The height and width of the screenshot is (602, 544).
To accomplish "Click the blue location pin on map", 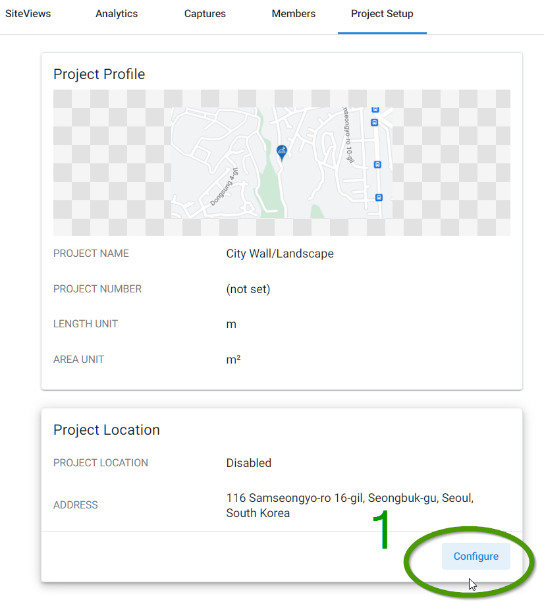I will pyautogui.click(x=282, y=152).
